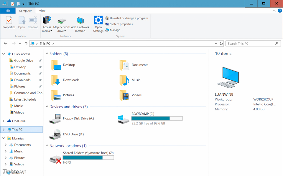This screenshot has height=176, width=283.
Task: Open the address bar history dropdown
Action: pyautogui.click(x=216, y=44)
